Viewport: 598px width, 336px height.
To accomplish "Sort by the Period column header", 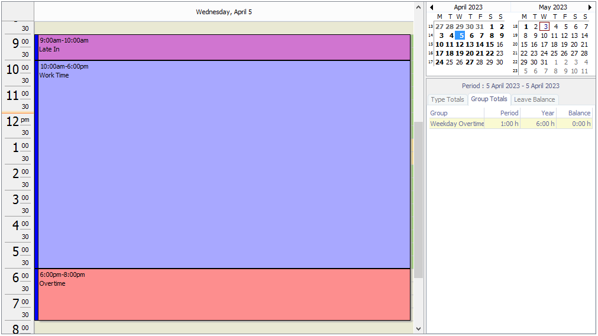I will click(509, 113).
